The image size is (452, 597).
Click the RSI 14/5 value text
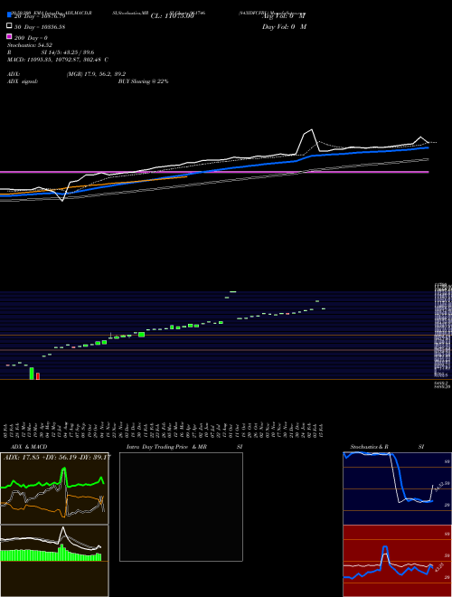(68, 52)
